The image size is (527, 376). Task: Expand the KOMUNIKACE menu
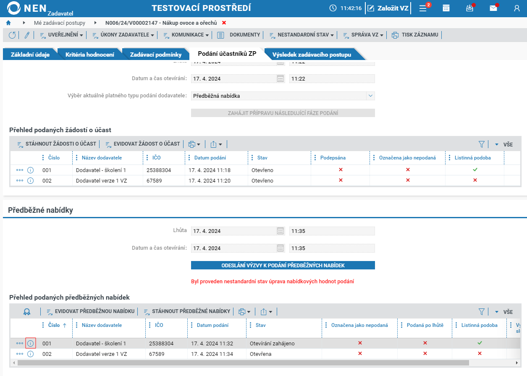point(186,35)
